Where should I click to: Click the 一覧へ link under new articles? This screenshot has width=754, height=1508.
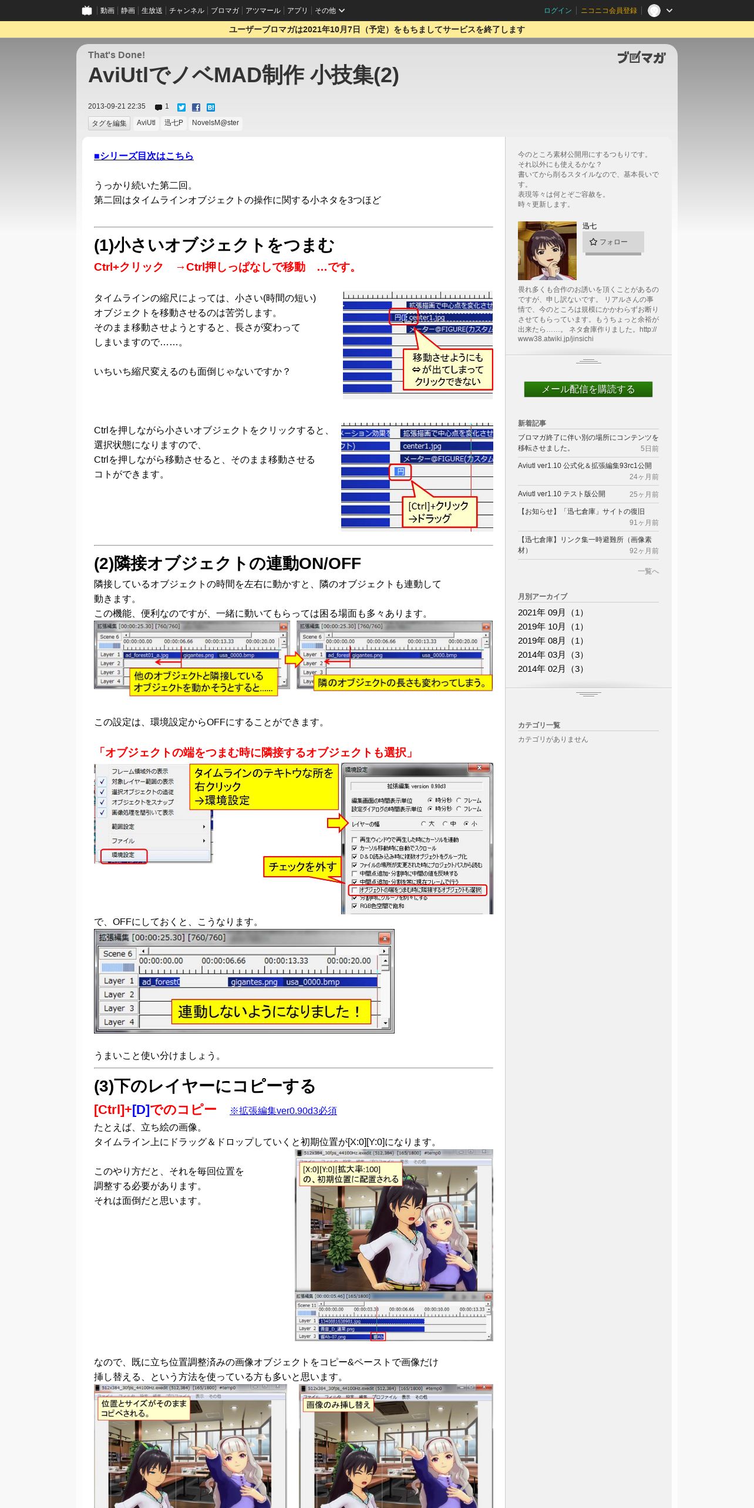[x=648, y=571]
